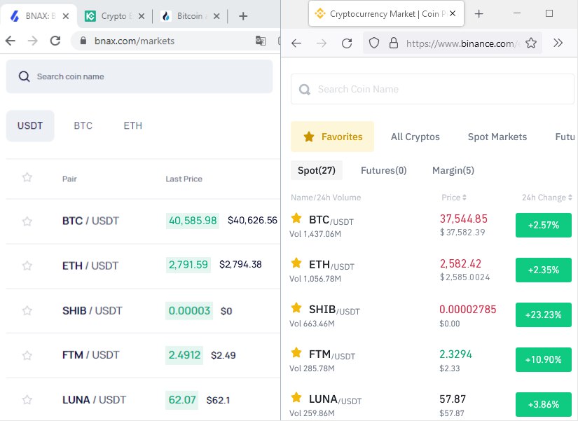Switch to the ETH market tab on BNAX
Viewport: 578px width, 421px height.
132,125
